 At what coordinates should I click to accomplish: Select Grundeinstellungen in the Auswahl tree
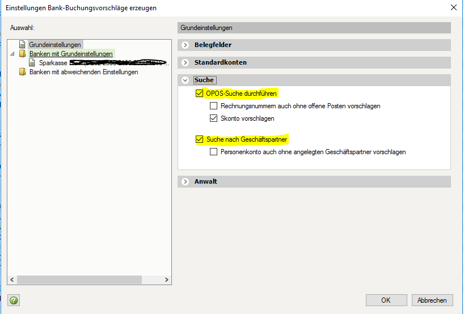click(55, 44)
